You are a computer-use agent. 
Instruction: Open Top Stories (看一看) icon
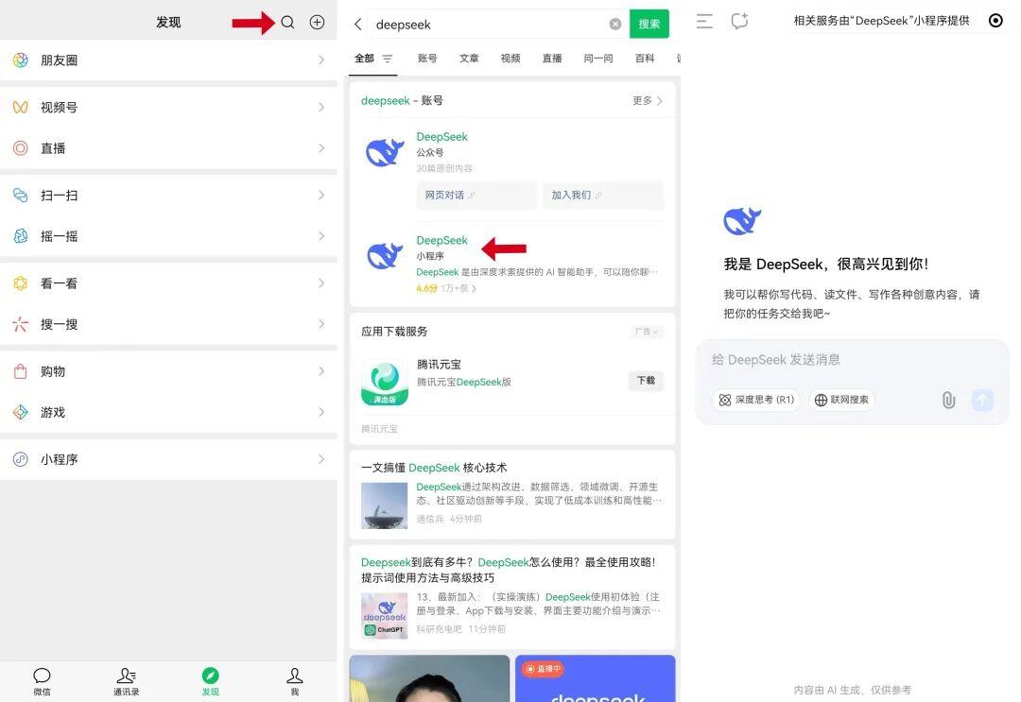point(21,283)
